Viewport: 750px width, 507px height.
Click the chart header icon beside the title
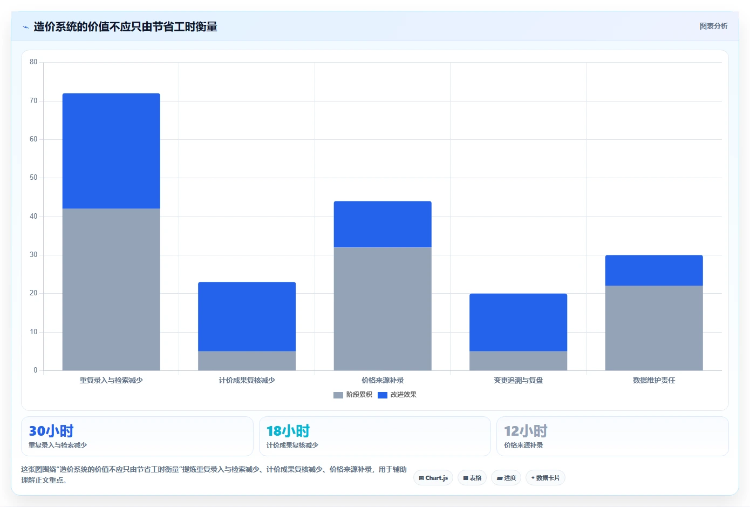pos(25,27)
